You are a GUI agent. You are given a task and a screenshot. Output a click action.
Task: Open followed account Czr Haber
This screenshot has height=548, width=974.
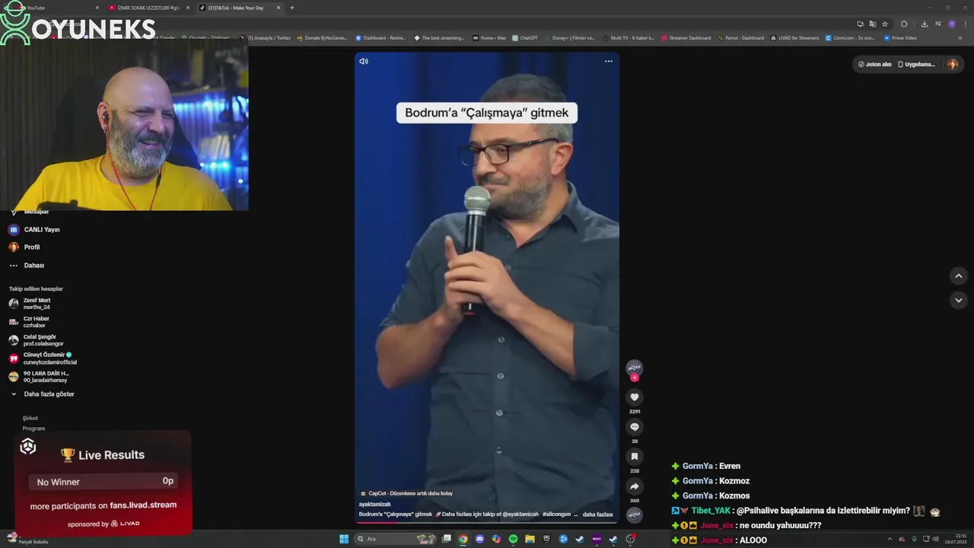click(x=30, y=322)
